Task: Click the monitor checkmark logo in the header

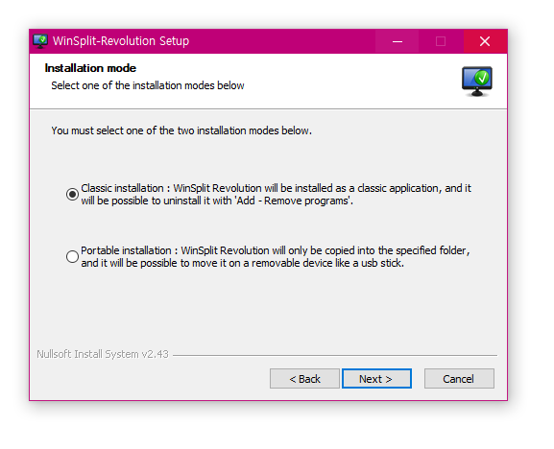Action: pyautogui.click(x=477, y=82)
